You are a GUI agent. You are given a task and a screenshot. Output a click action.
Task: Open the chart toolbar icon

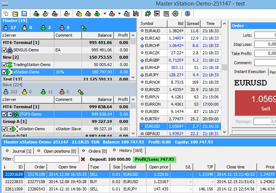136,14
